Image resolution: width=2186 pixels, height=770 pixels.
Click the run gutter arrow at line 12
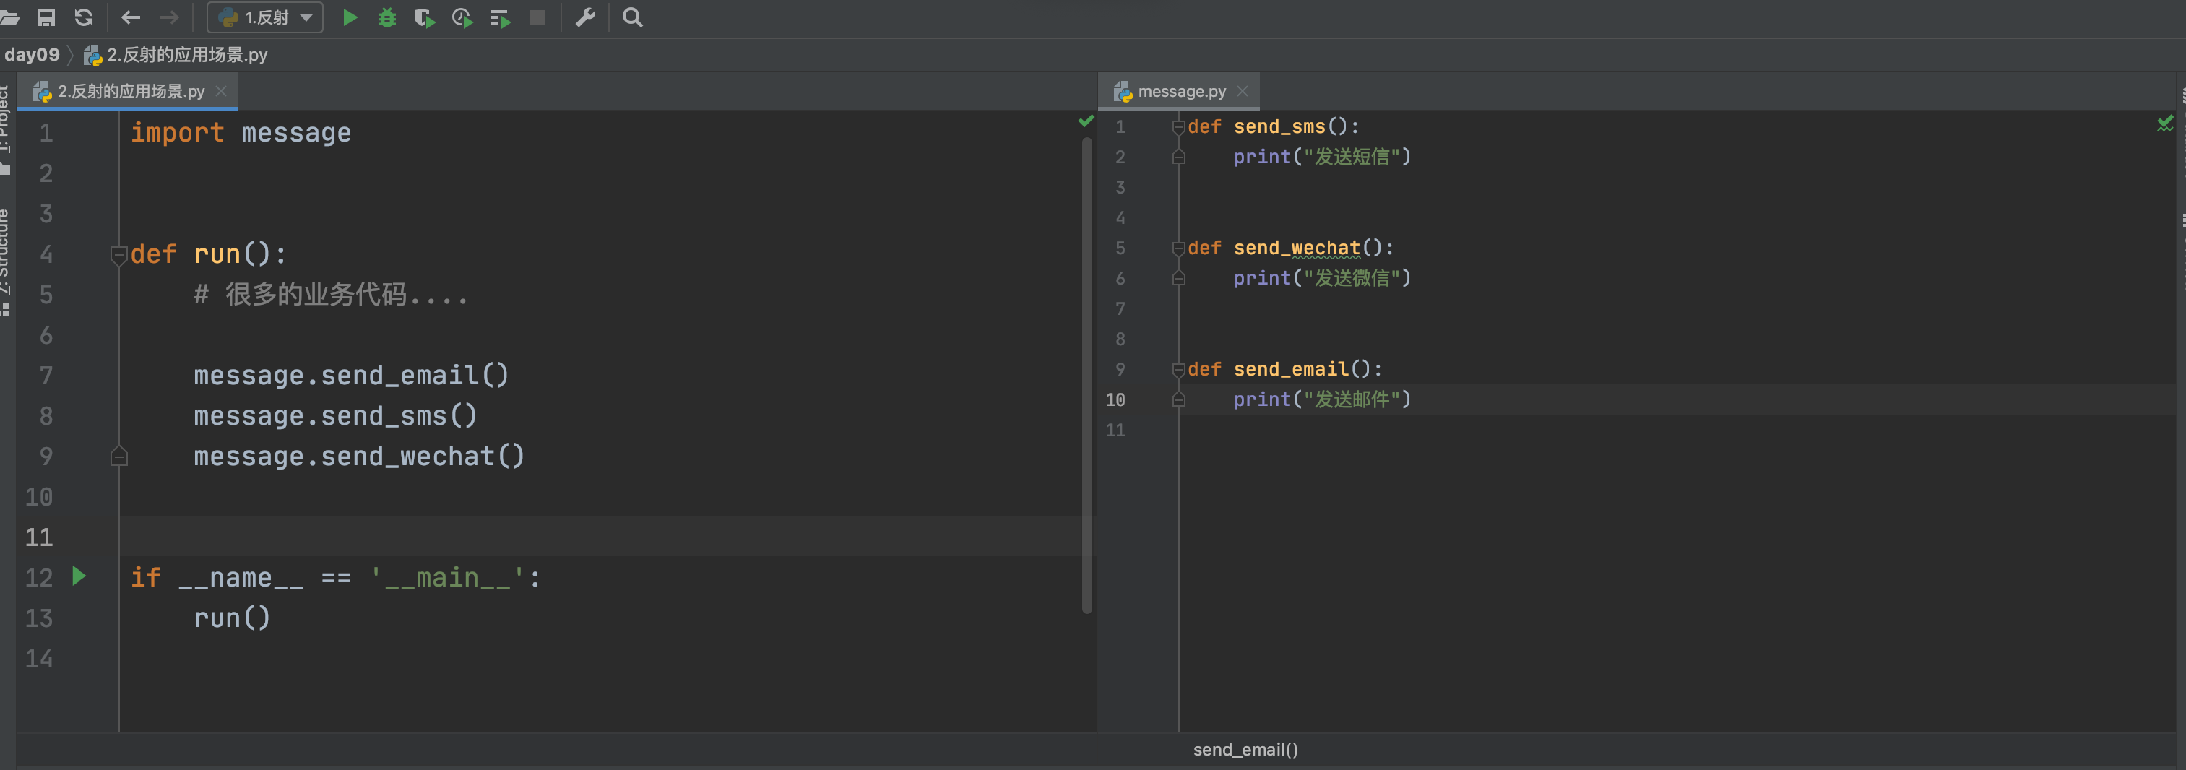point(79,576)
